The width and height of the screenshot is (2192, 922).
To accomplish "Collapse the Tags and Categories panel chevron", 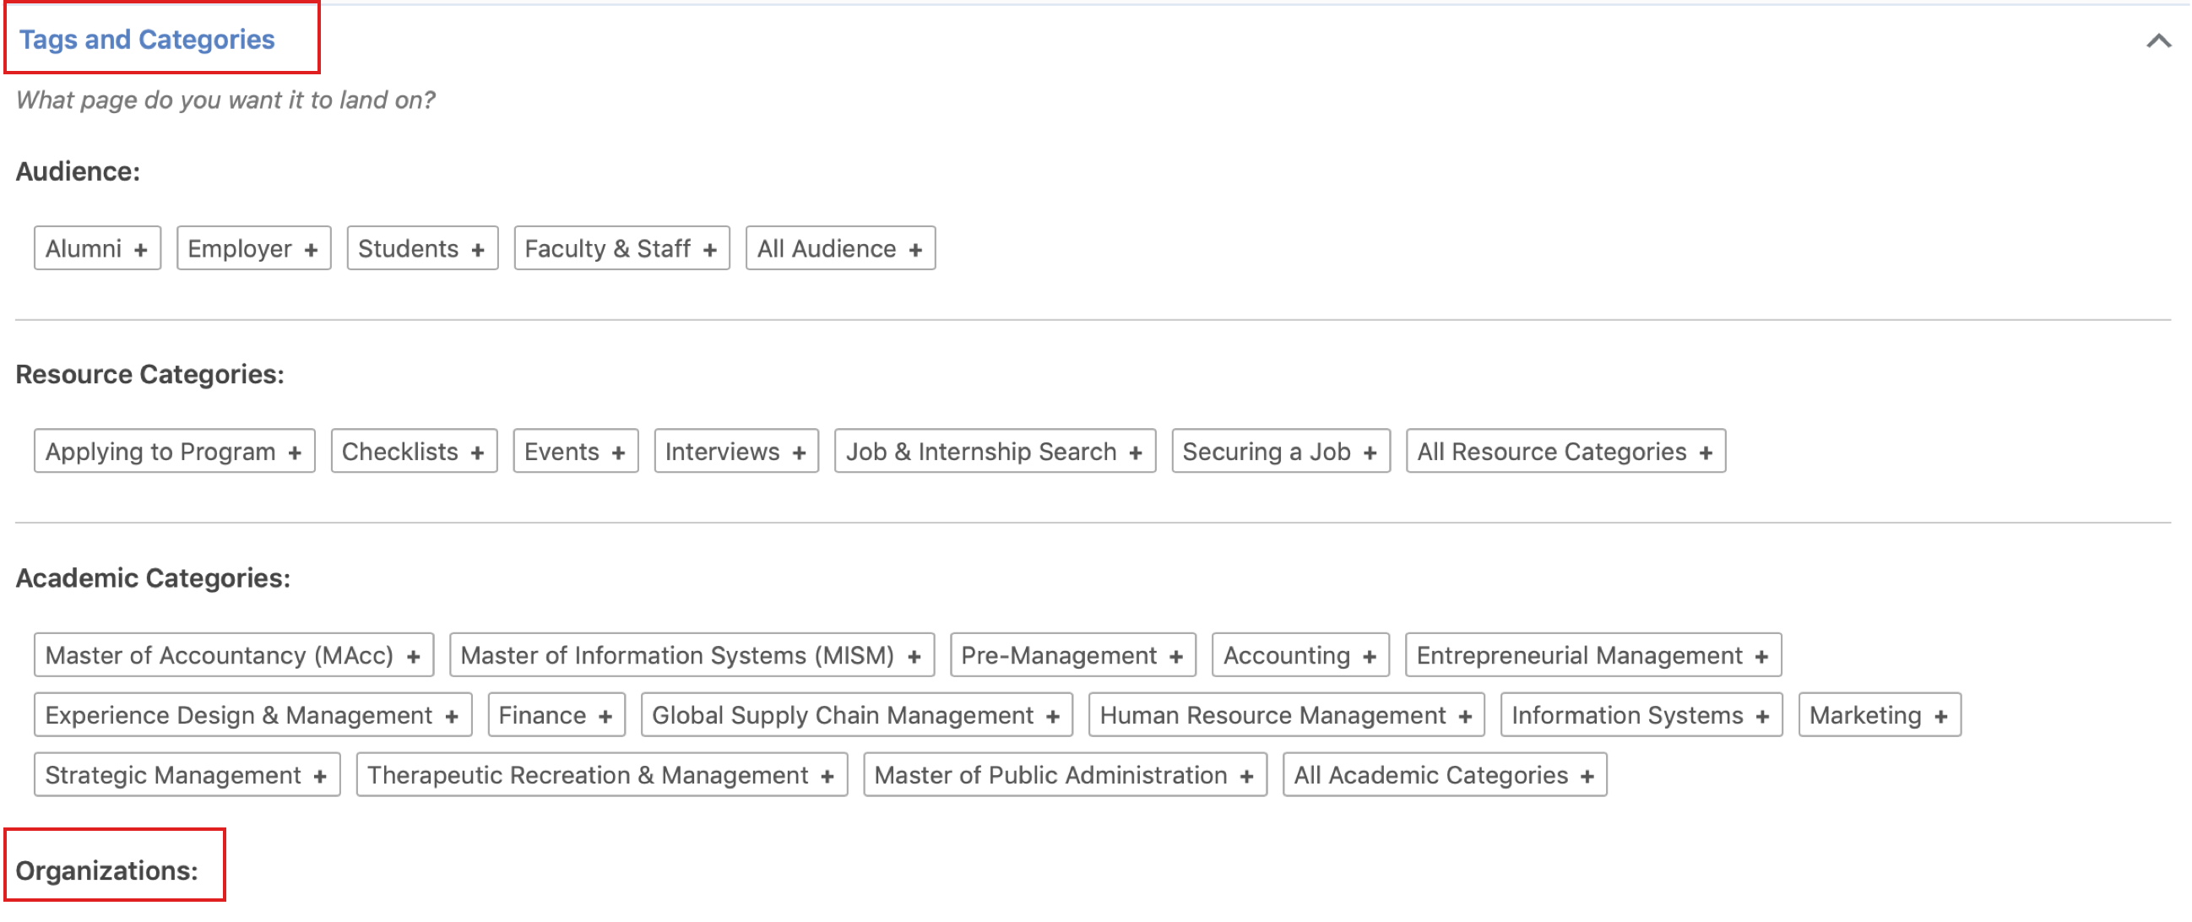I will 2158,41.
